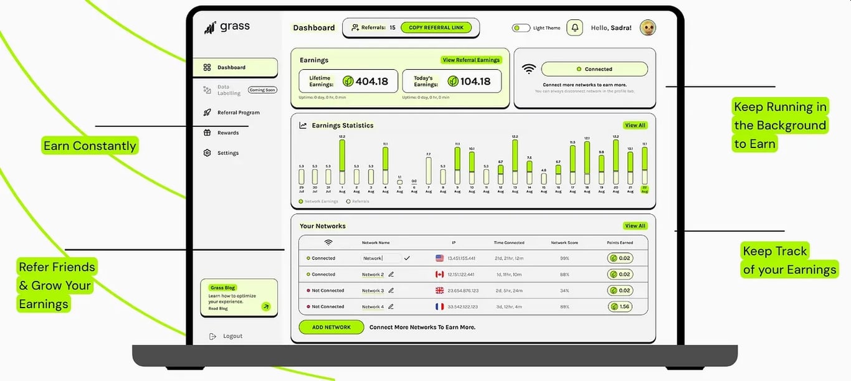Screen dimensions: 851x381
Task: Click the 1.56 points earned badge
Action: click(x=620, y=306)
